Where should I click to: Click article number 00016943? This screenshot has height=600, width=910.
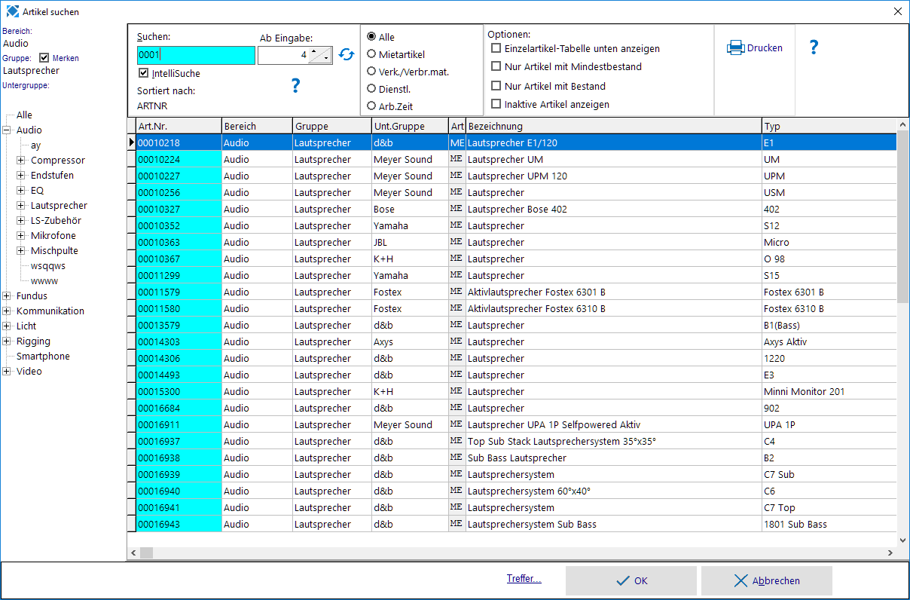point(179,524)
